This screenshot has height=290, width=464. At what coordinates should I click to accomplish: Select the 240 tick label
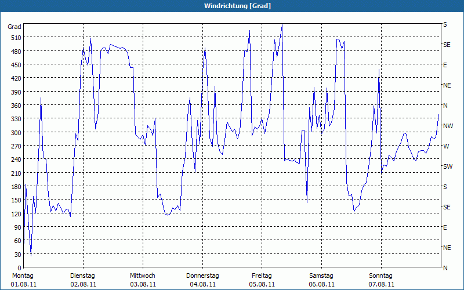coord(16,159)
